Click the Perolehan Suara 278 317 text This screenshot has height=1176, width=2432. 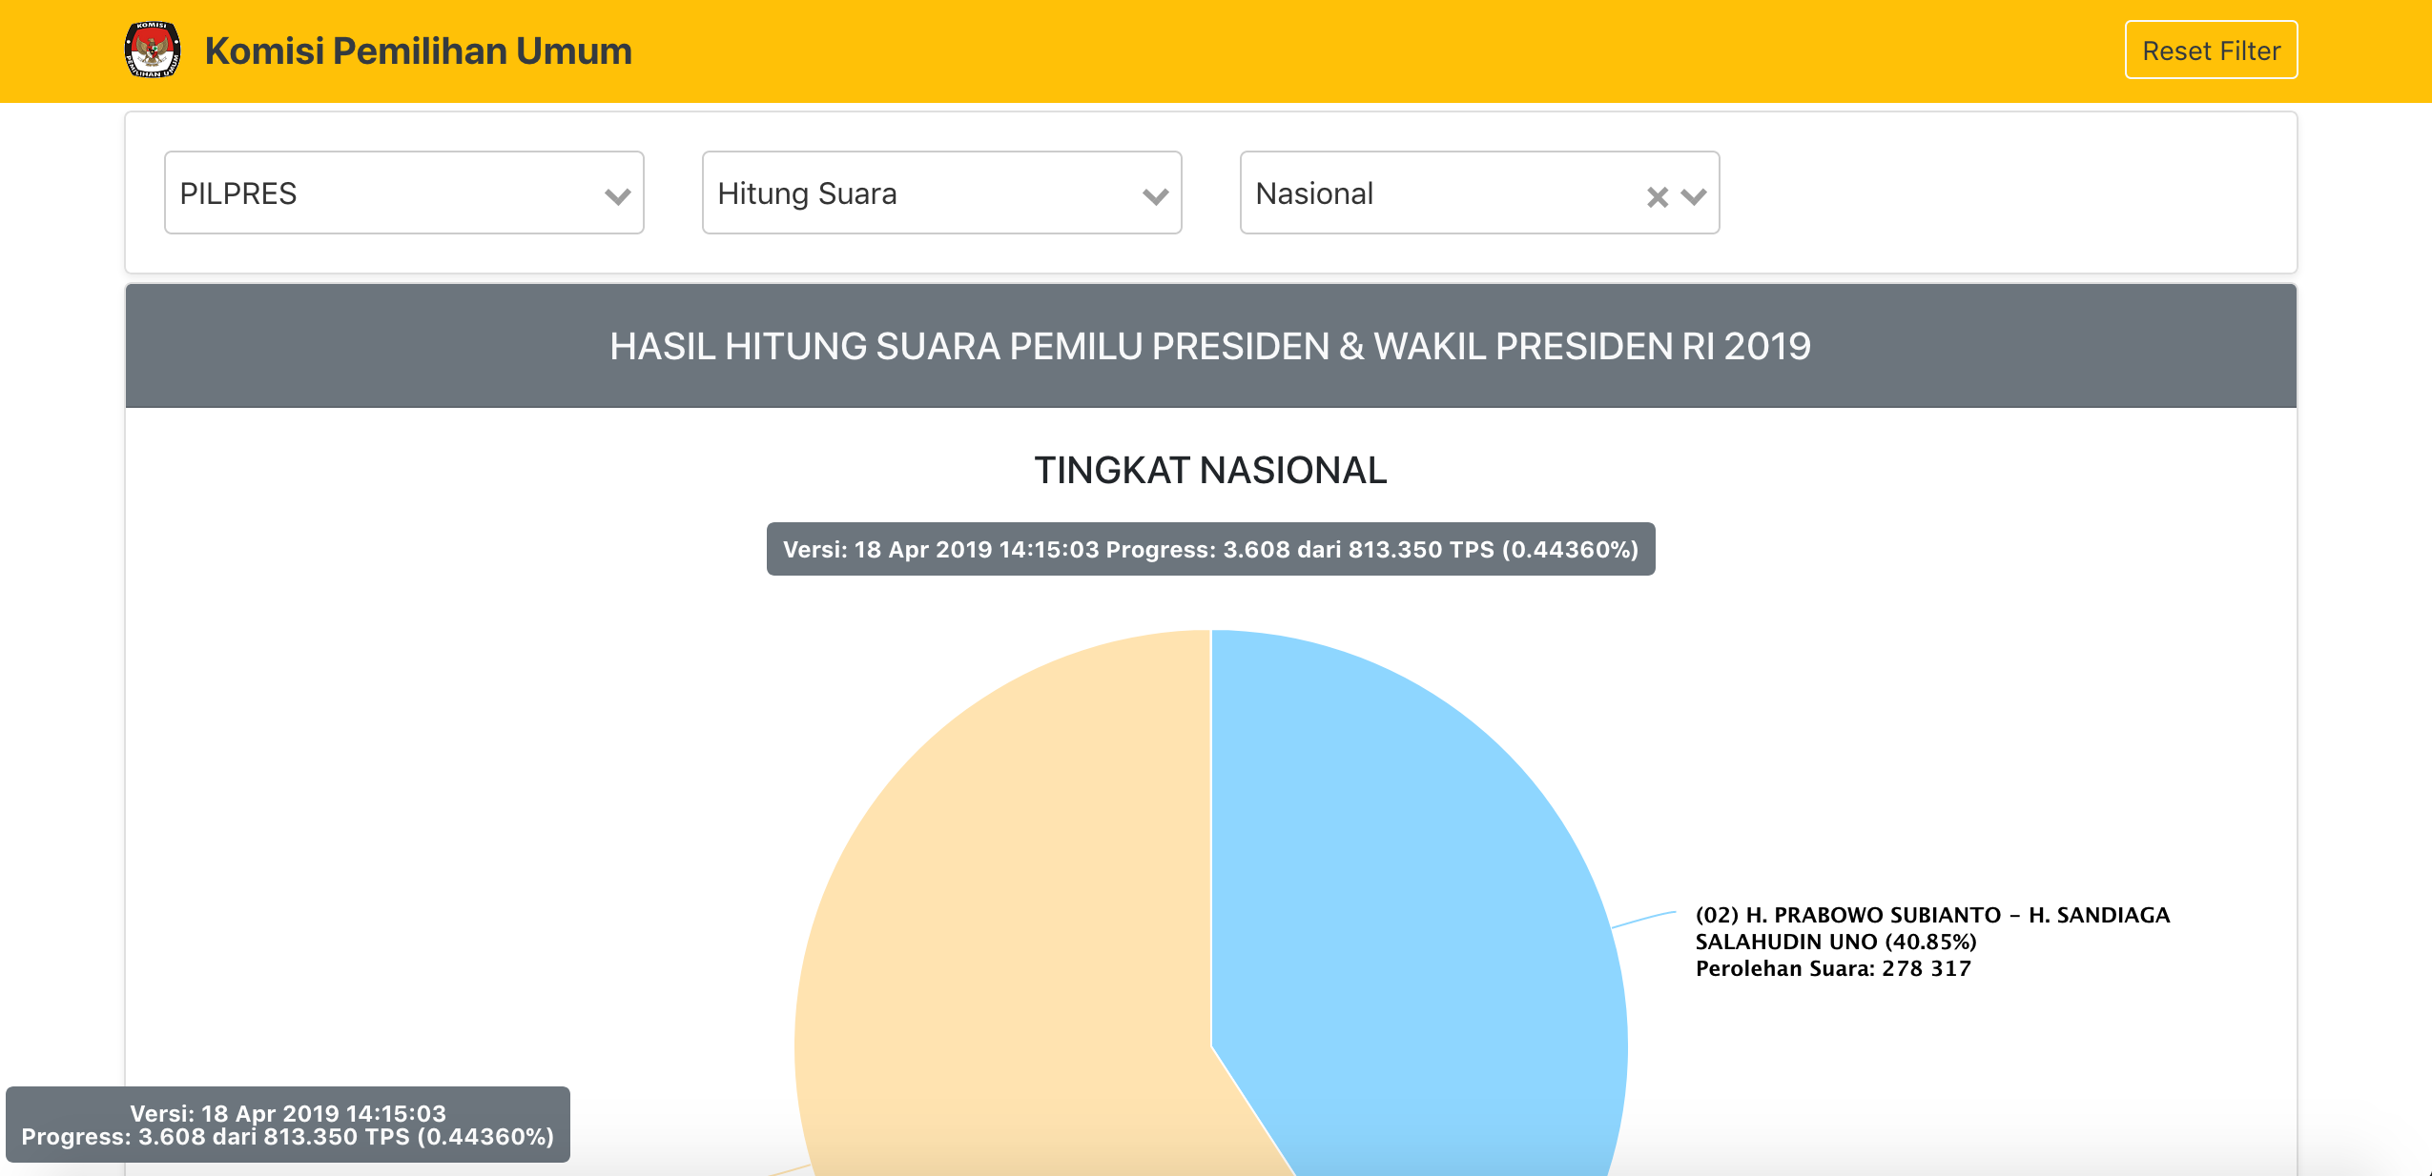point(1832,969)
